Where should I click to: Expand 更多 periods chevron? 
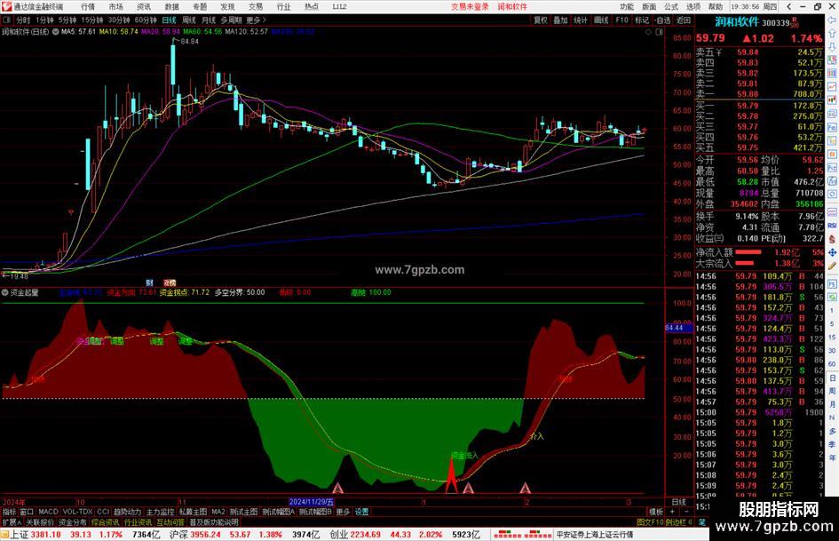coord(257,20)
